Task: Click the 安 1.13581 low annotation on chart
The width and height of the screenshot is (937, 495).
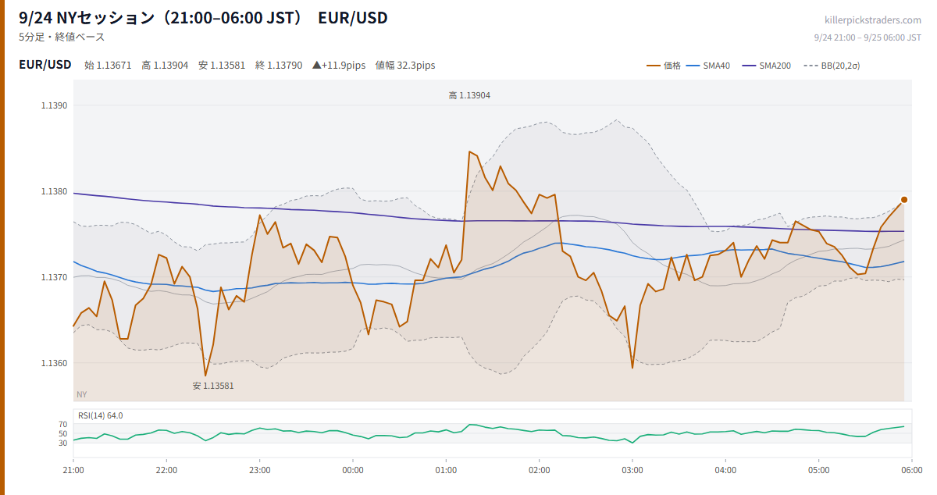Action: click(x=213, y=386)
